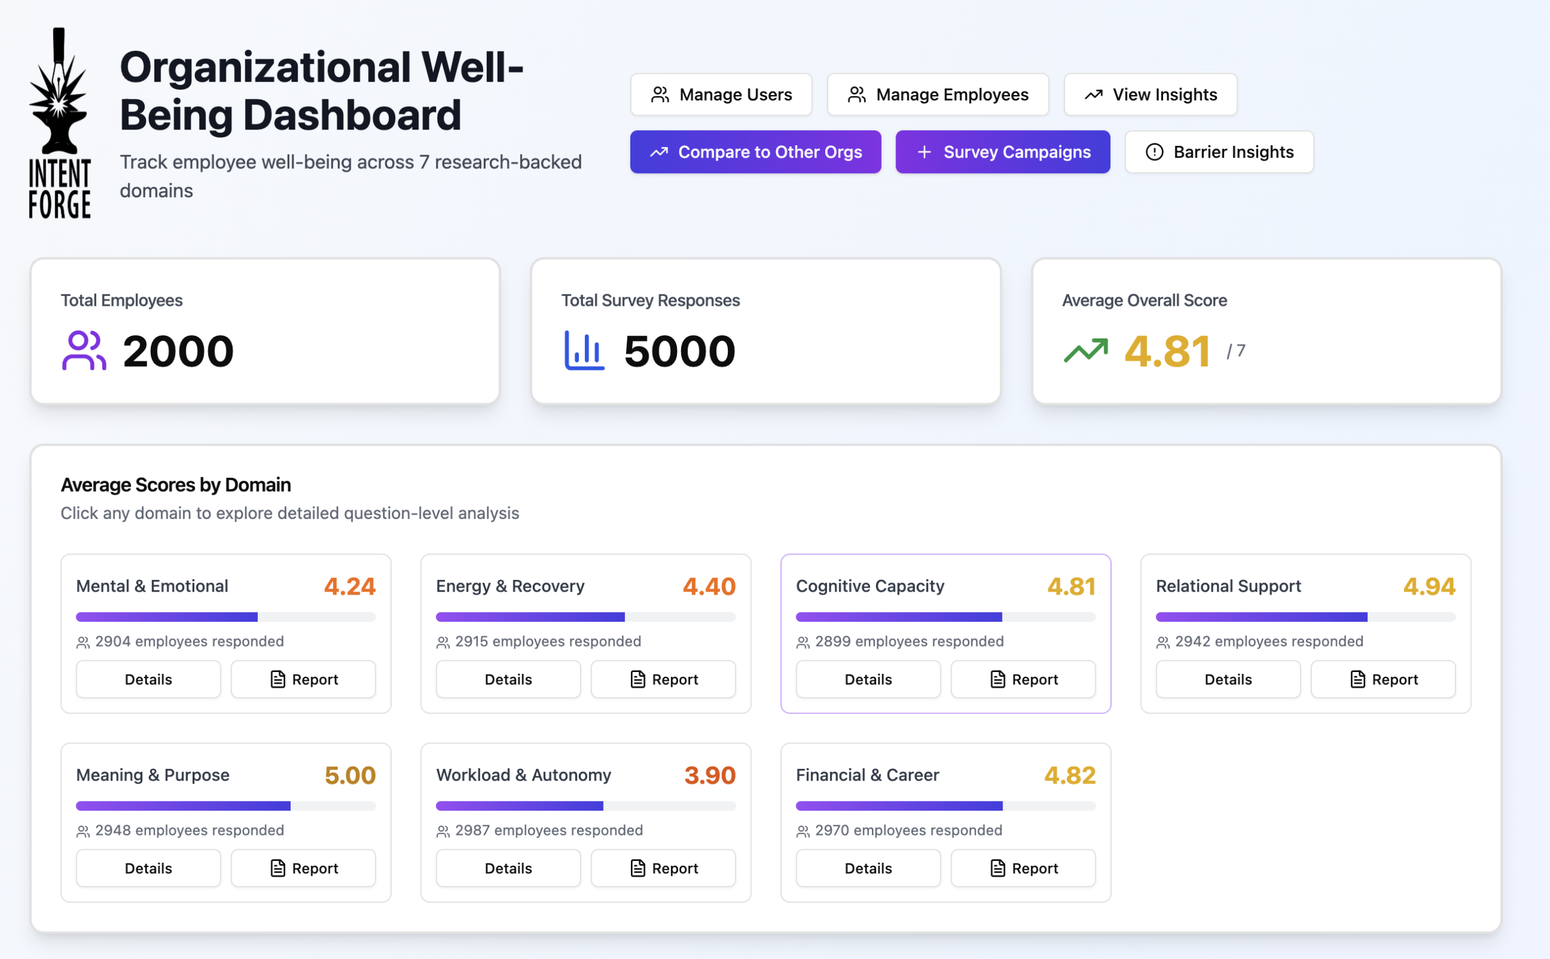
Task: Click the Intent Forge logo
Action: [59, 124]
